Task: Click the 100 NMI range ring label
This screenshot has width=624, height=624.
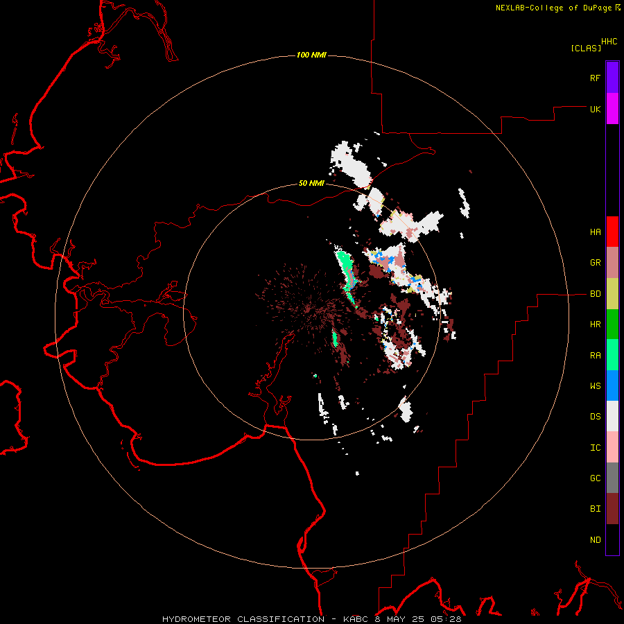Action: click(311, 55)
